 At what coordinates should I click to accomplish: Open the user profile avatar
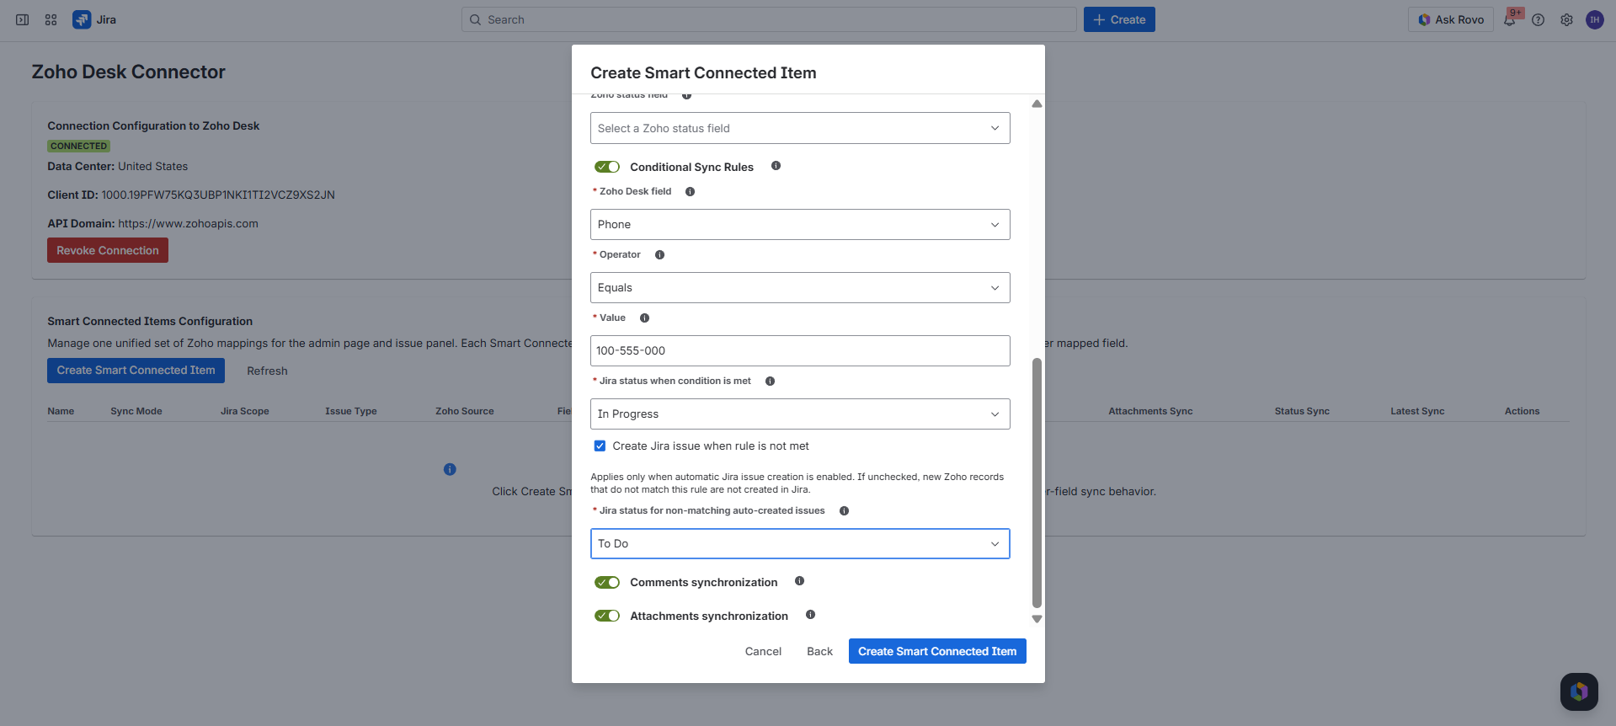click(x=1595, y=19)
